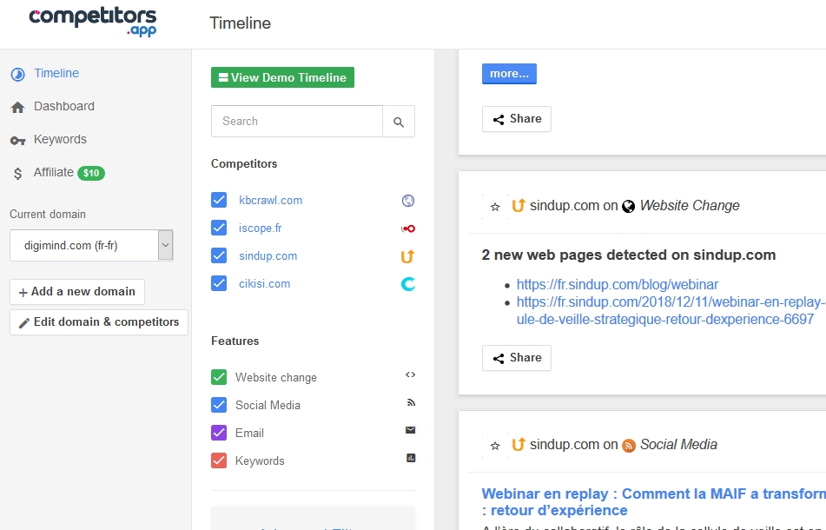
Task: Click the kbcrawl.com globe favicon
Action: click(x=408, y=201)
